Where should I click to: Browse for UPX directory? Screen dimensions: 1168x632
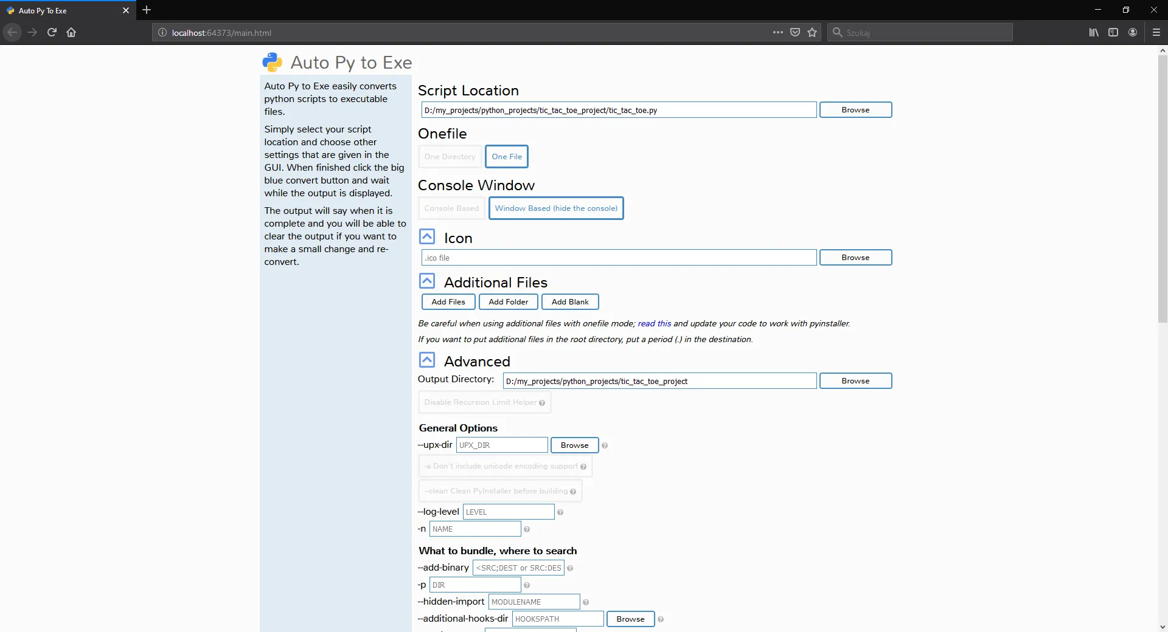click(574, 445)
